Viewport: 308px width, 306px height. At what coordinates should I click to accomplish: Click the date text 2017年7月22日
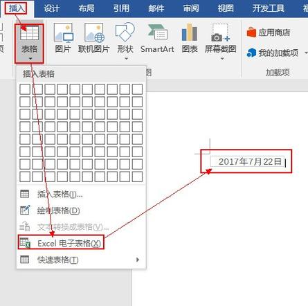click(x=250, y=161)
